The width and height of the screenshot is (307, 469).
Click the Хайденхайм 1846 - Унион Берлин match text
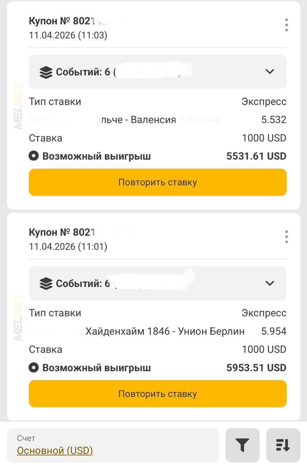[x=165, y=331]
